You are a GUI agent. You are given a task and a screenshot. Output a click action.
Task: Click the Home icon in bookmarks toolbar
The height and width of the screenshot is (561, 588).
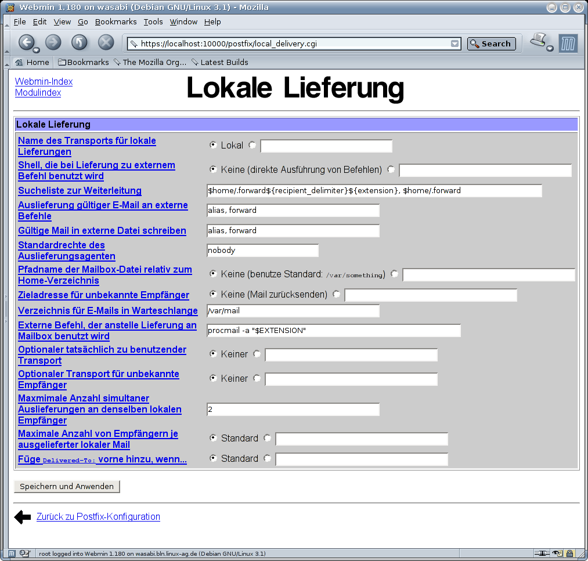pos(19,62)
